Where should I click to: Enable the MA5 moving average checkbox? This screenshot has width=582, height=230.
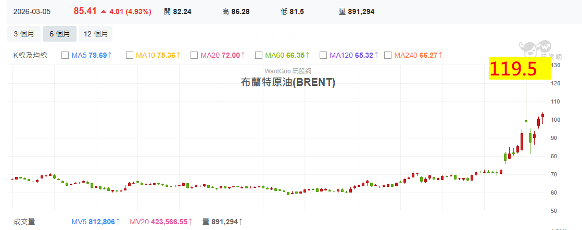65,55
